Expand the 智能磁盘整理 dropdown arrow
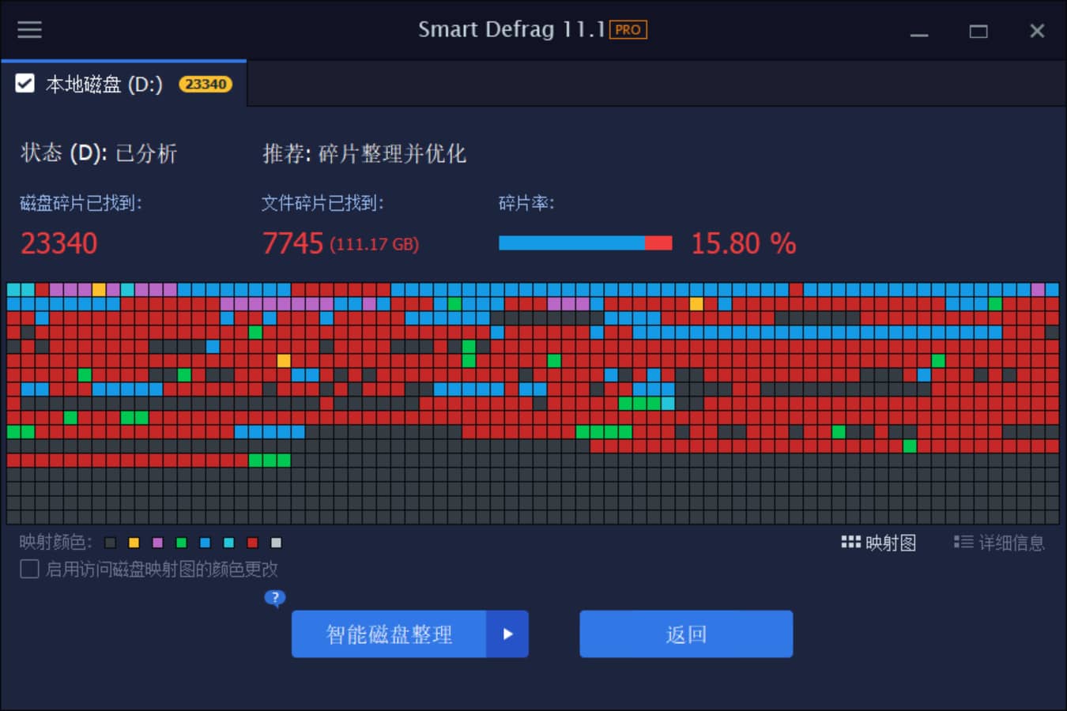 [x=507, y=634]
